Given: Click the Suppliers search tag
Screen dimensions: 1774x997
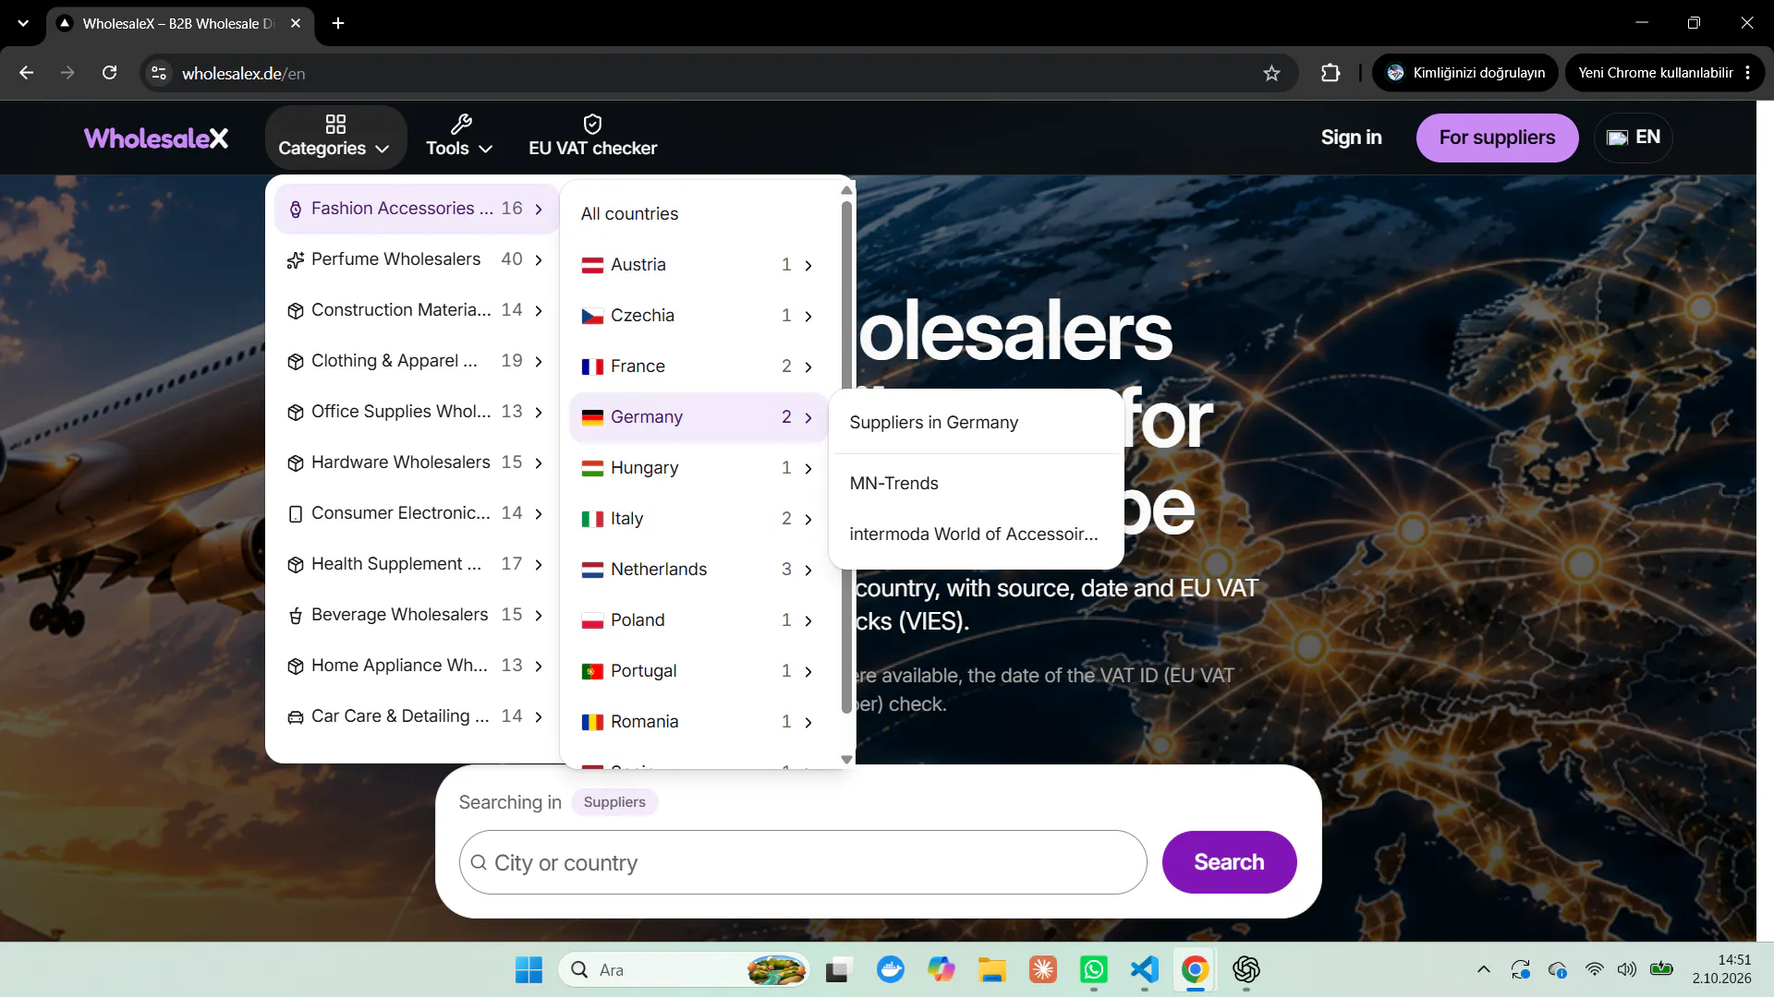Looking at the screenshot, I should pyautogui.click(x=614, y=802).
